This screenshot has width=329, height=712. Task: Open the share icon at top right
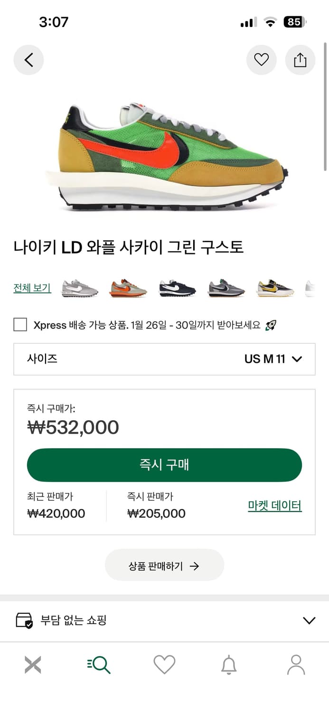click(x=300, y=60)
